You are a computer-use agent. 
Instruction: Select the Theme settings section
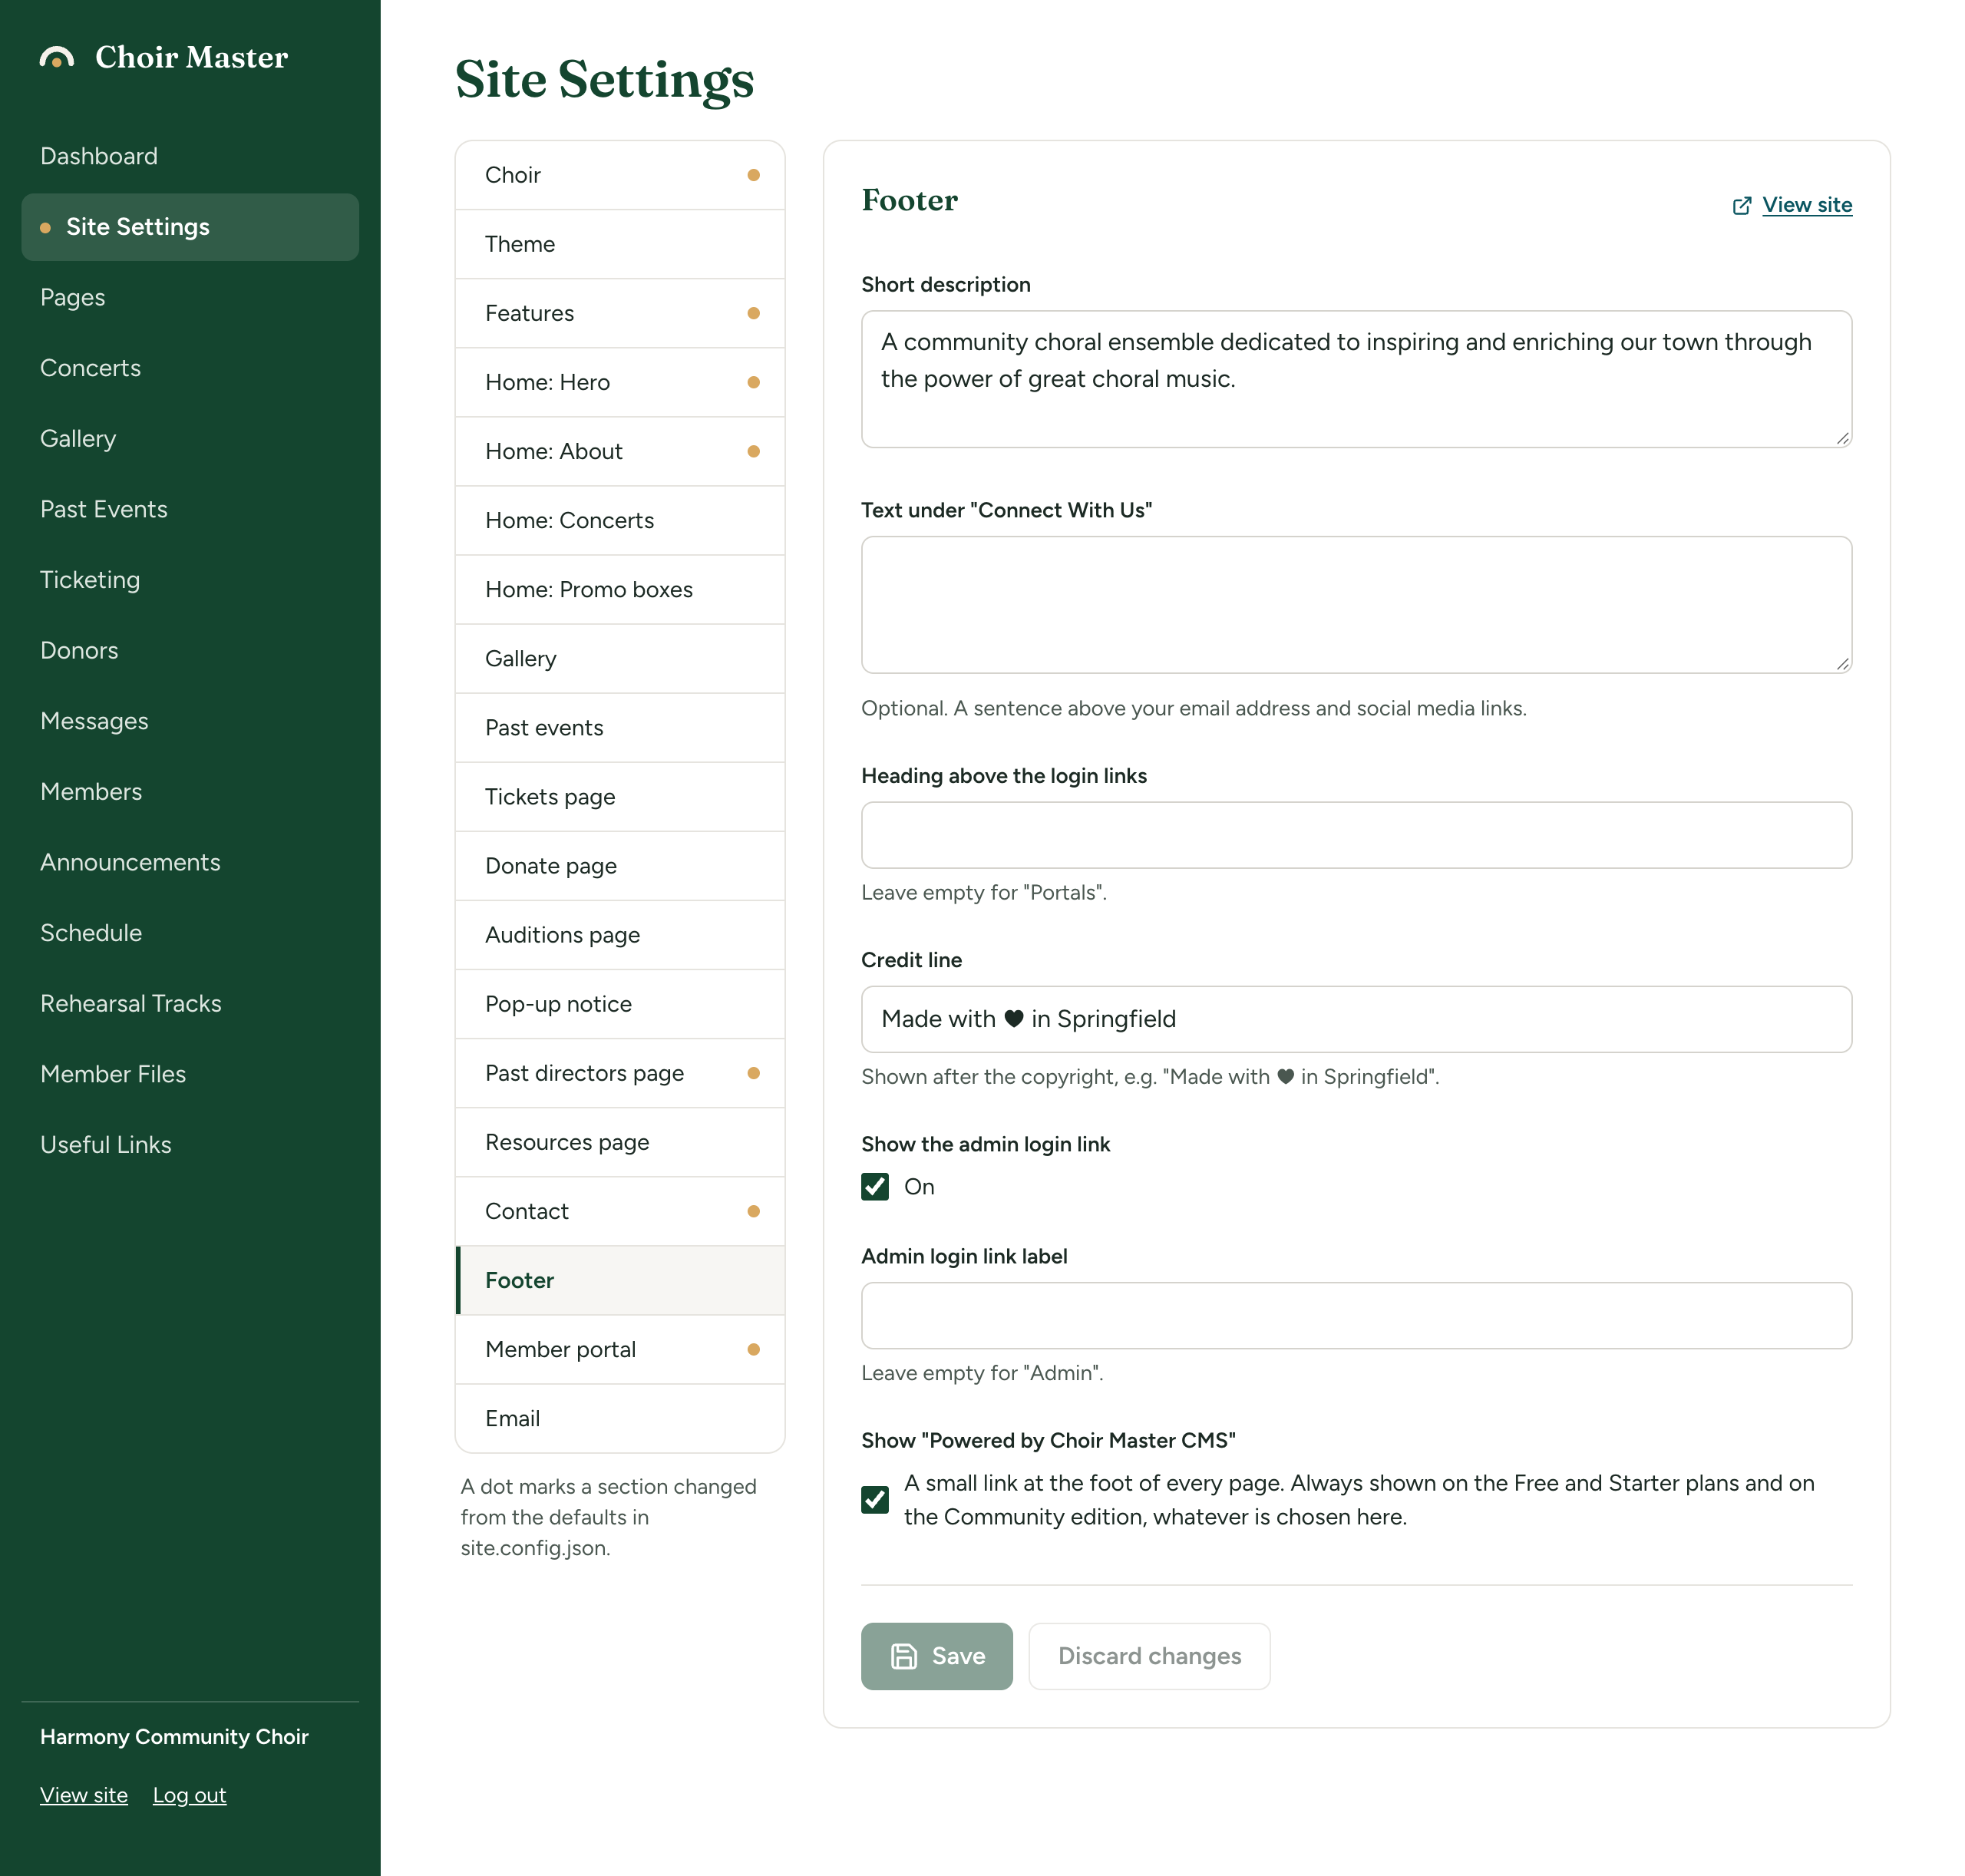pyautogui.click(x=620, y=244)
